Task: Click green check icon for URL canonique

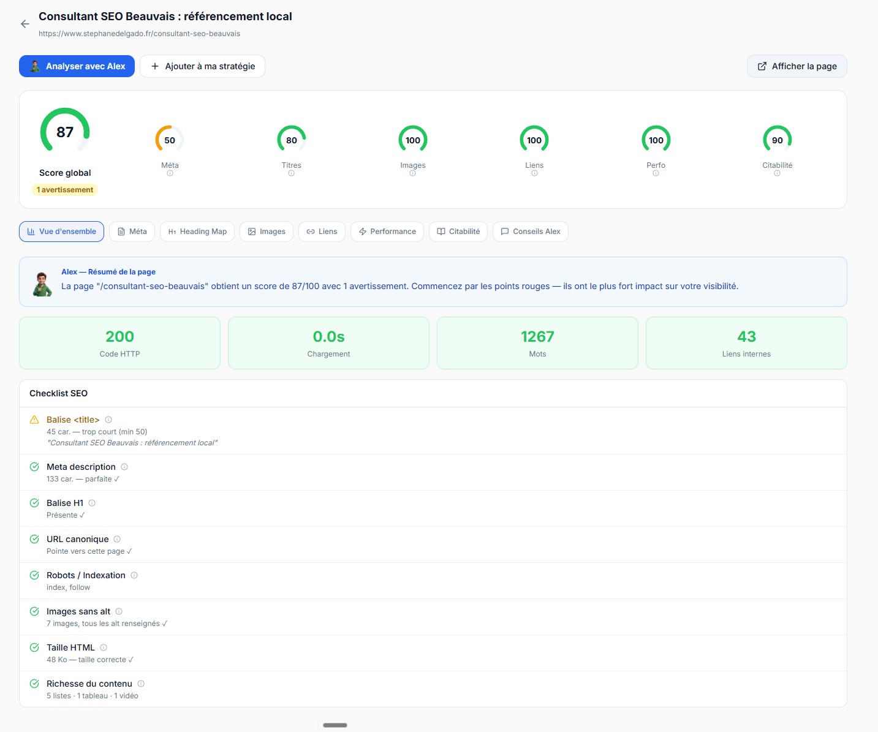Action: (x=34, y=539)
